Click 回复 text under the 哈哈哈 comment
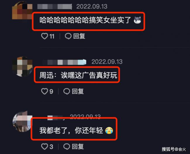The image size is (190, 154). 79,36
